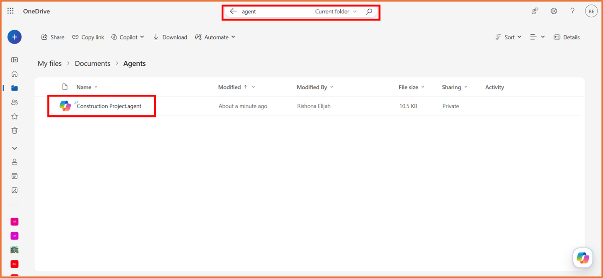Open the Copilot dropdown in toolbar
Screen dimensions: 603x278
pos(128,37)
